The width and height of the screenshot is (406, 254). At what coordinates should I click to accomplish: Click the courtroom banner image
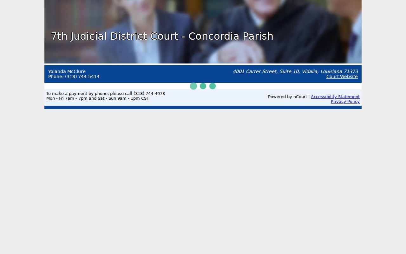203,32
